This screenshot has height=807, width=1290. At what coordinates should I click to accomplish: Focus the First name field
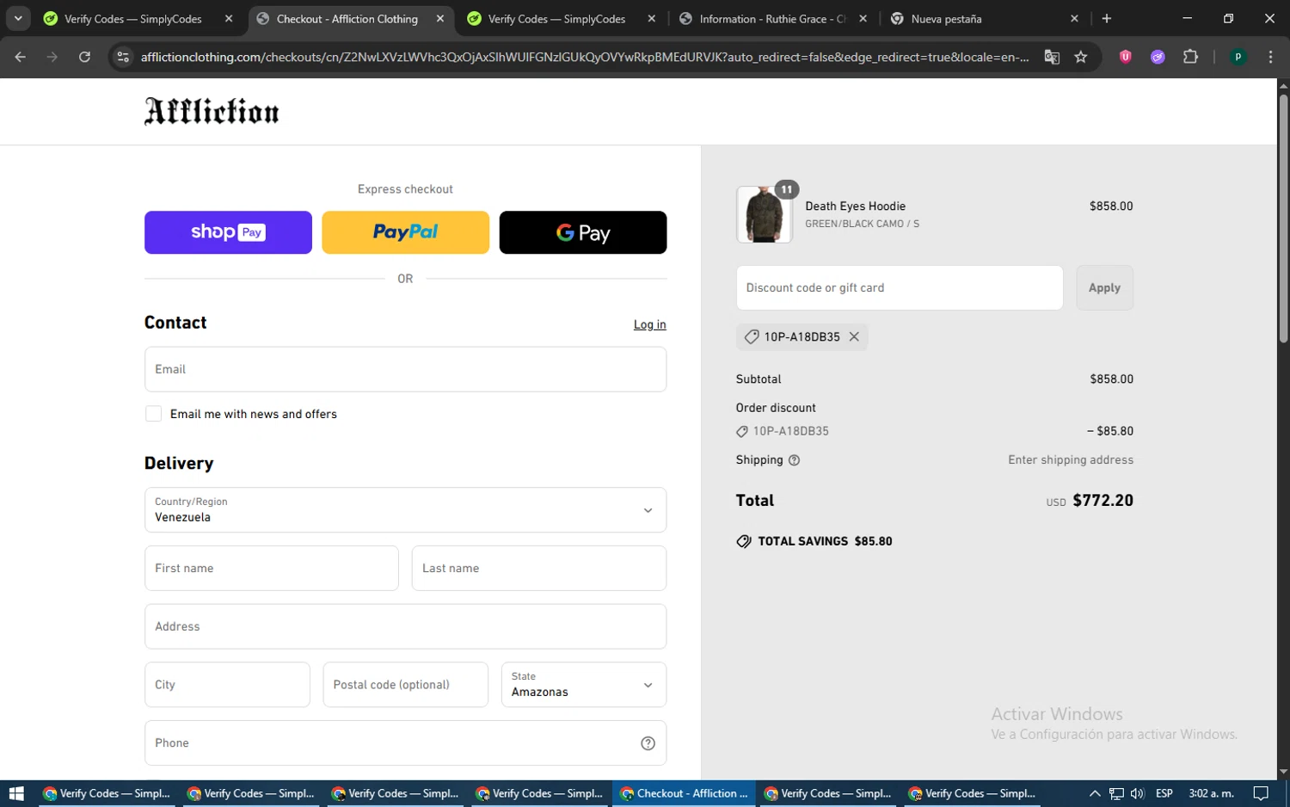[x=272, y=568]
